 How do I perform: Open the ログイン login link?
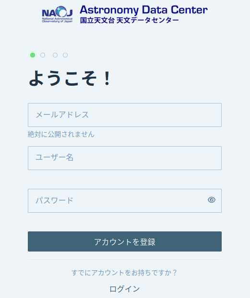(x=125, y=289)
